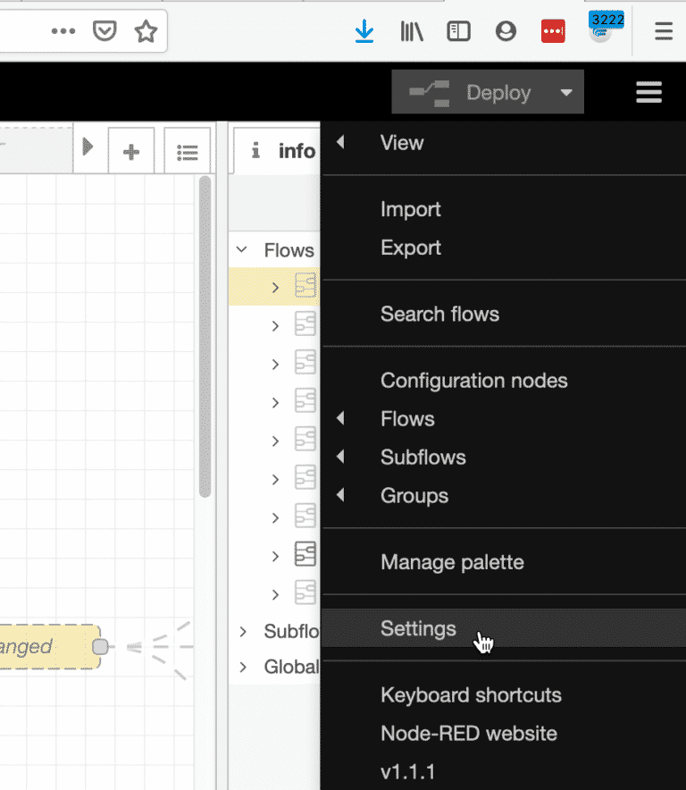Add a new flow tab plus button
Image resolution: width=686 pixels, height=790 pixels.
[x=131, y=151]
